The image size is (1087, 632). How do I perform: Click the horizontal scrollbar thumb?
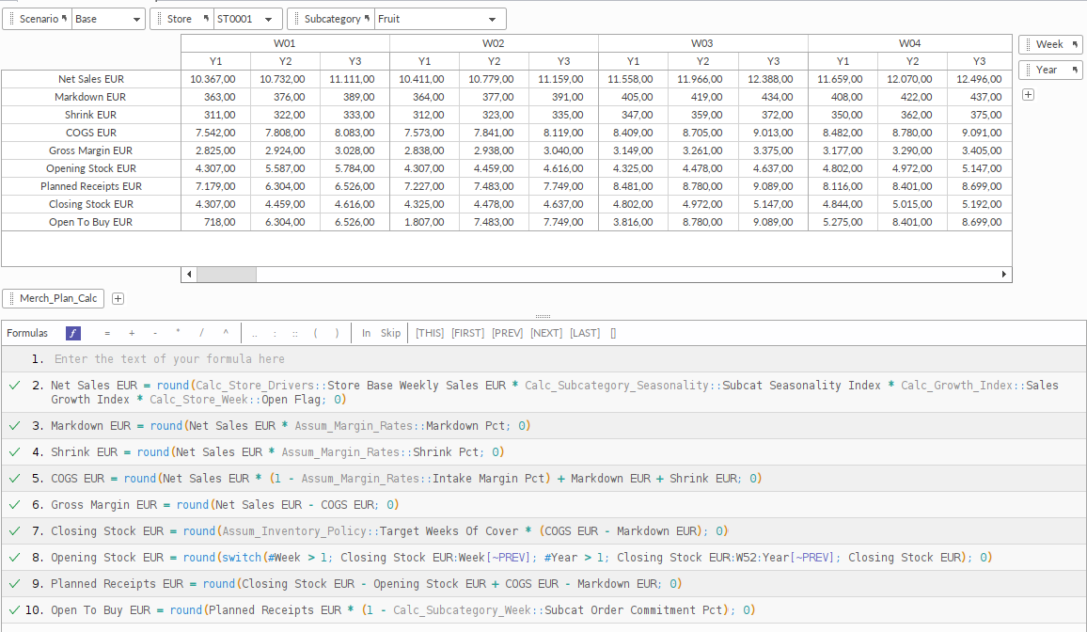pos(227,275)
